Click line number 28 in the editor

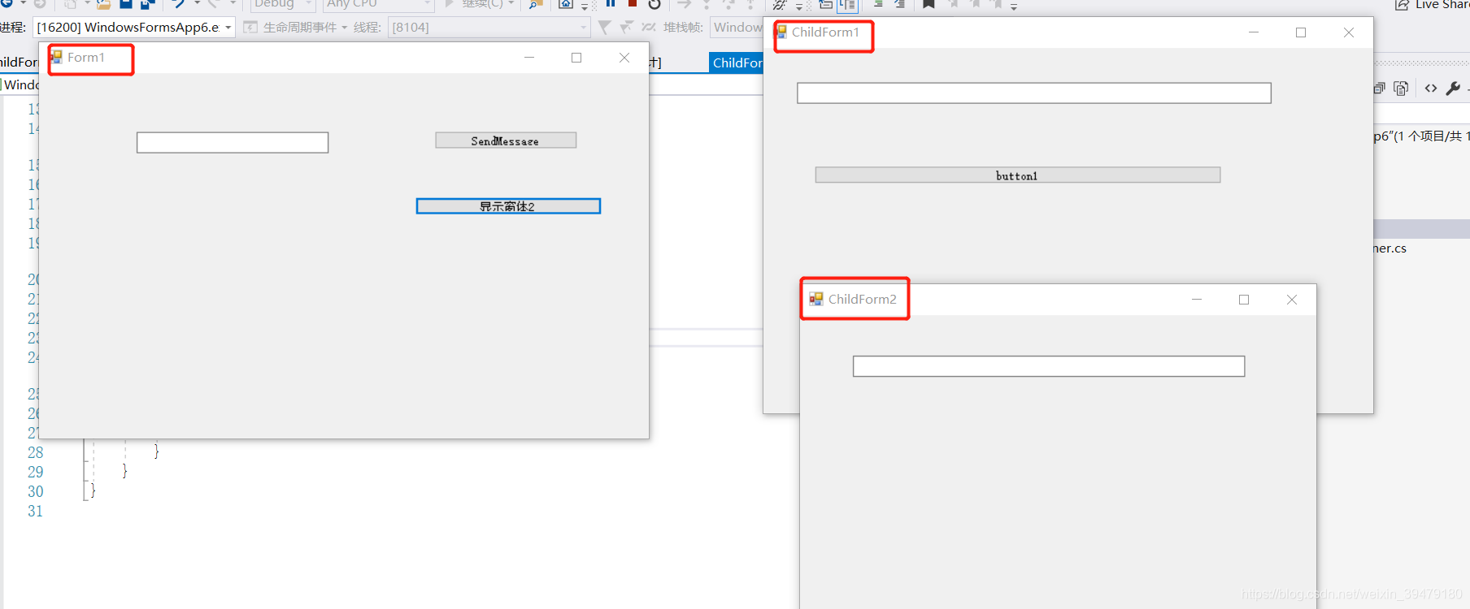click(36, 452)
